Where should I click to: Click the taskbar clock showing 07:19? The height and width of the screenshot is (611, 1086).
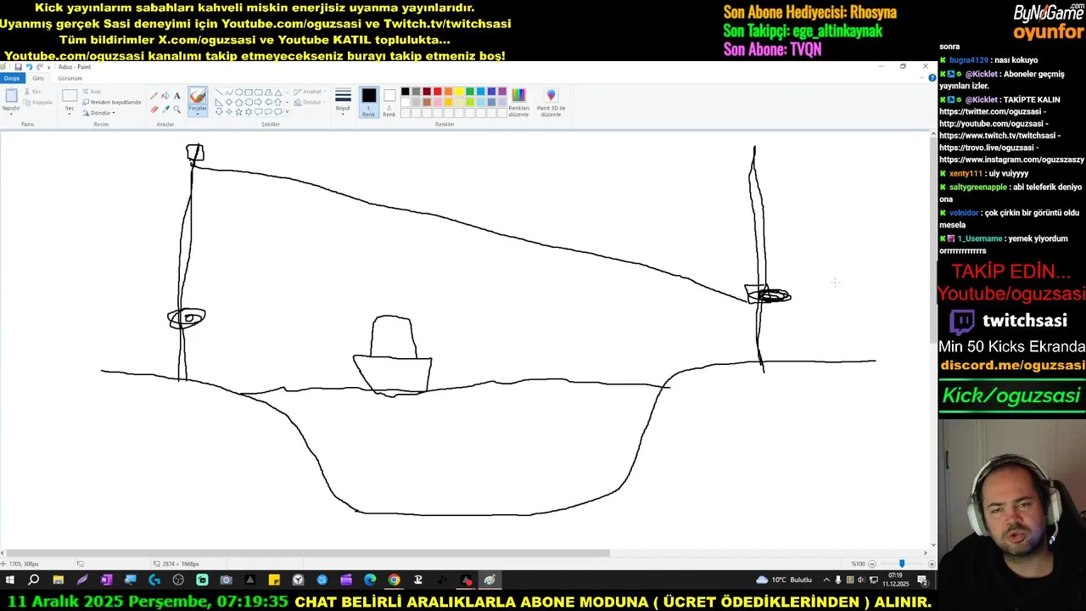click(x=894, y=580)
